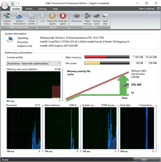Click the Main memory access graph
This screenshot has width=161, height=162.
point(62,128)
